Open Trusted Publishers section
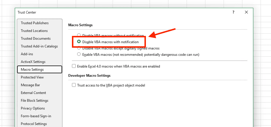Viewport: 271px width, 127px height. click(35, 23)
